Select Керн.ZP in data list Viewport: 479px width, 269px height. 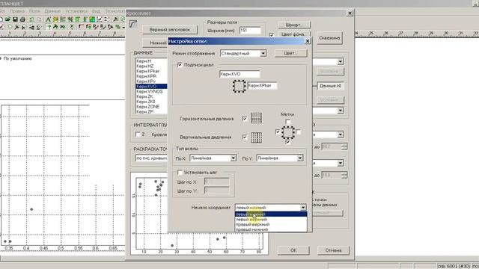point(151,111)
